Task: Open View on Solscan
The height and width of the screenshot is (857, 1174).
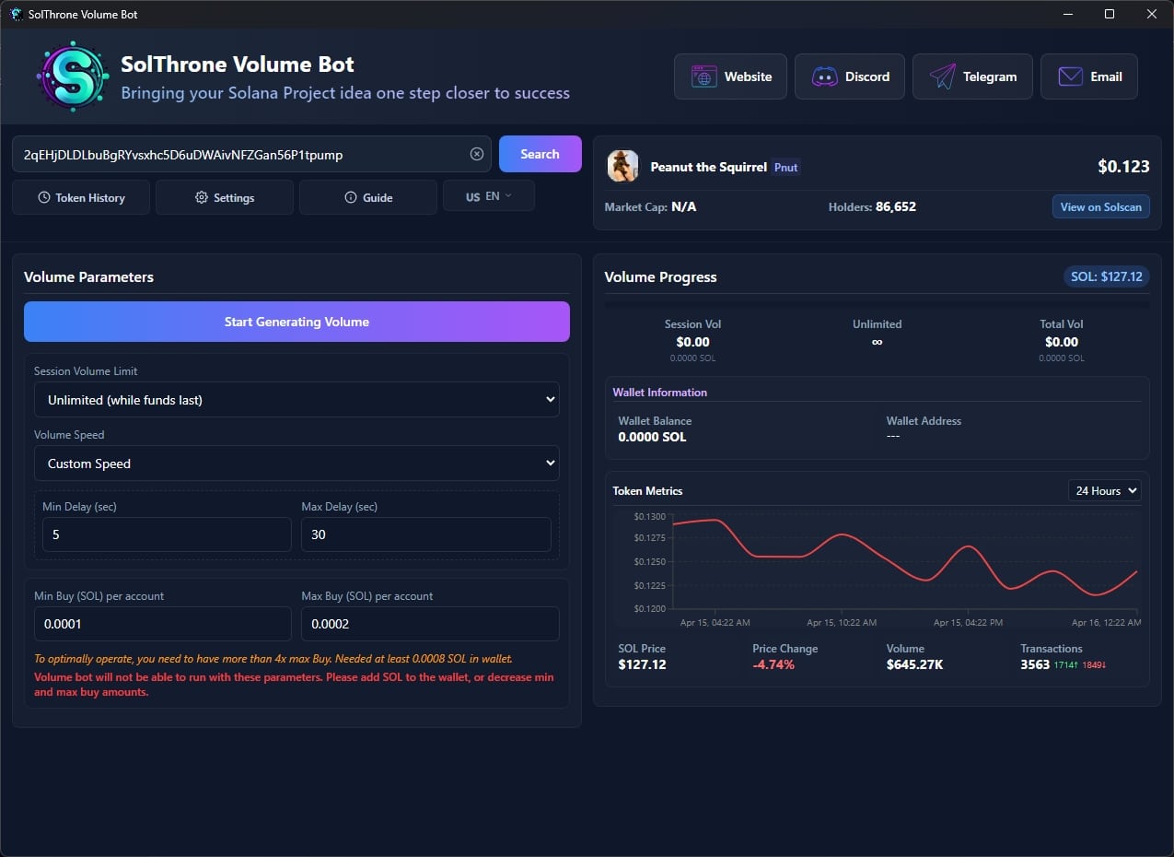Action: tap(1101, 206)
